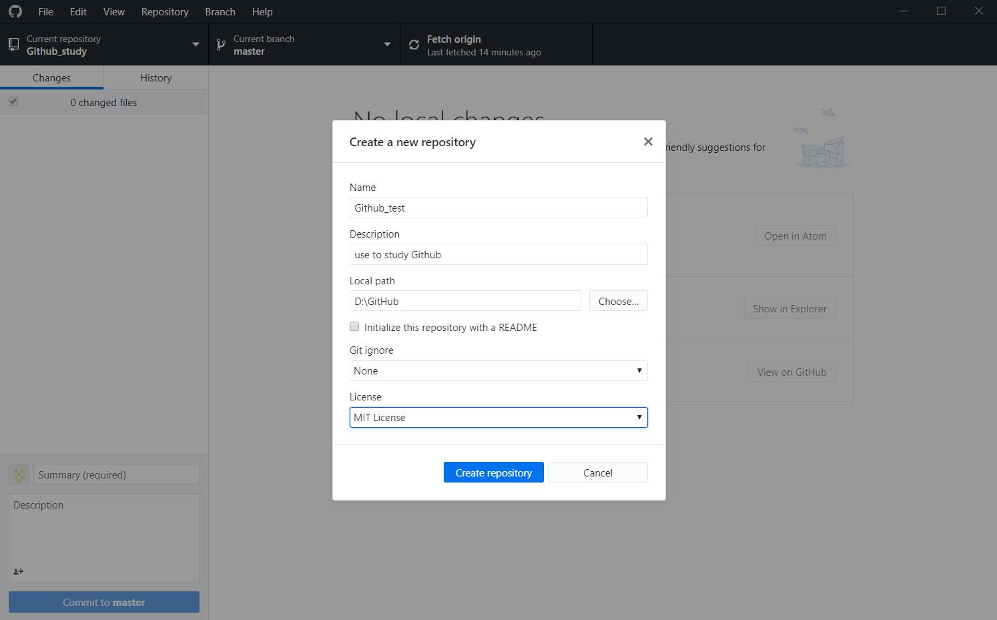Screen dimensions: 997x620
Task: Click the add co-authors icon in Description box
Action: 17,571
